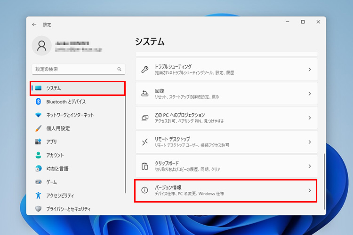Click the バージョン情報 info circle icon
The height and width of the screenshot is (235, 353).
coord(145,190)
